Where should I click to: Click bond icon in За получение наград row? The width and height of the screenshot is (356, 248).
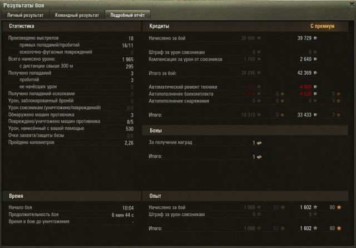coord(259,143)
